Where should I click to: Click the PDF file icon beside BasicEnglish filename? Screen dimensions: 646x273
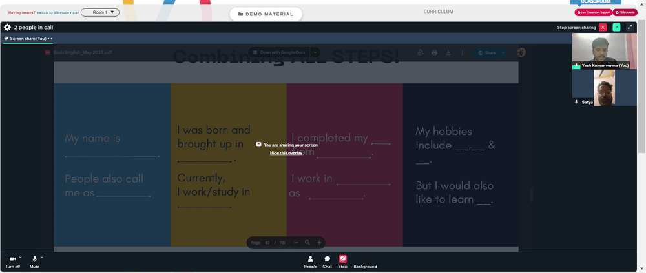(47, 52)
